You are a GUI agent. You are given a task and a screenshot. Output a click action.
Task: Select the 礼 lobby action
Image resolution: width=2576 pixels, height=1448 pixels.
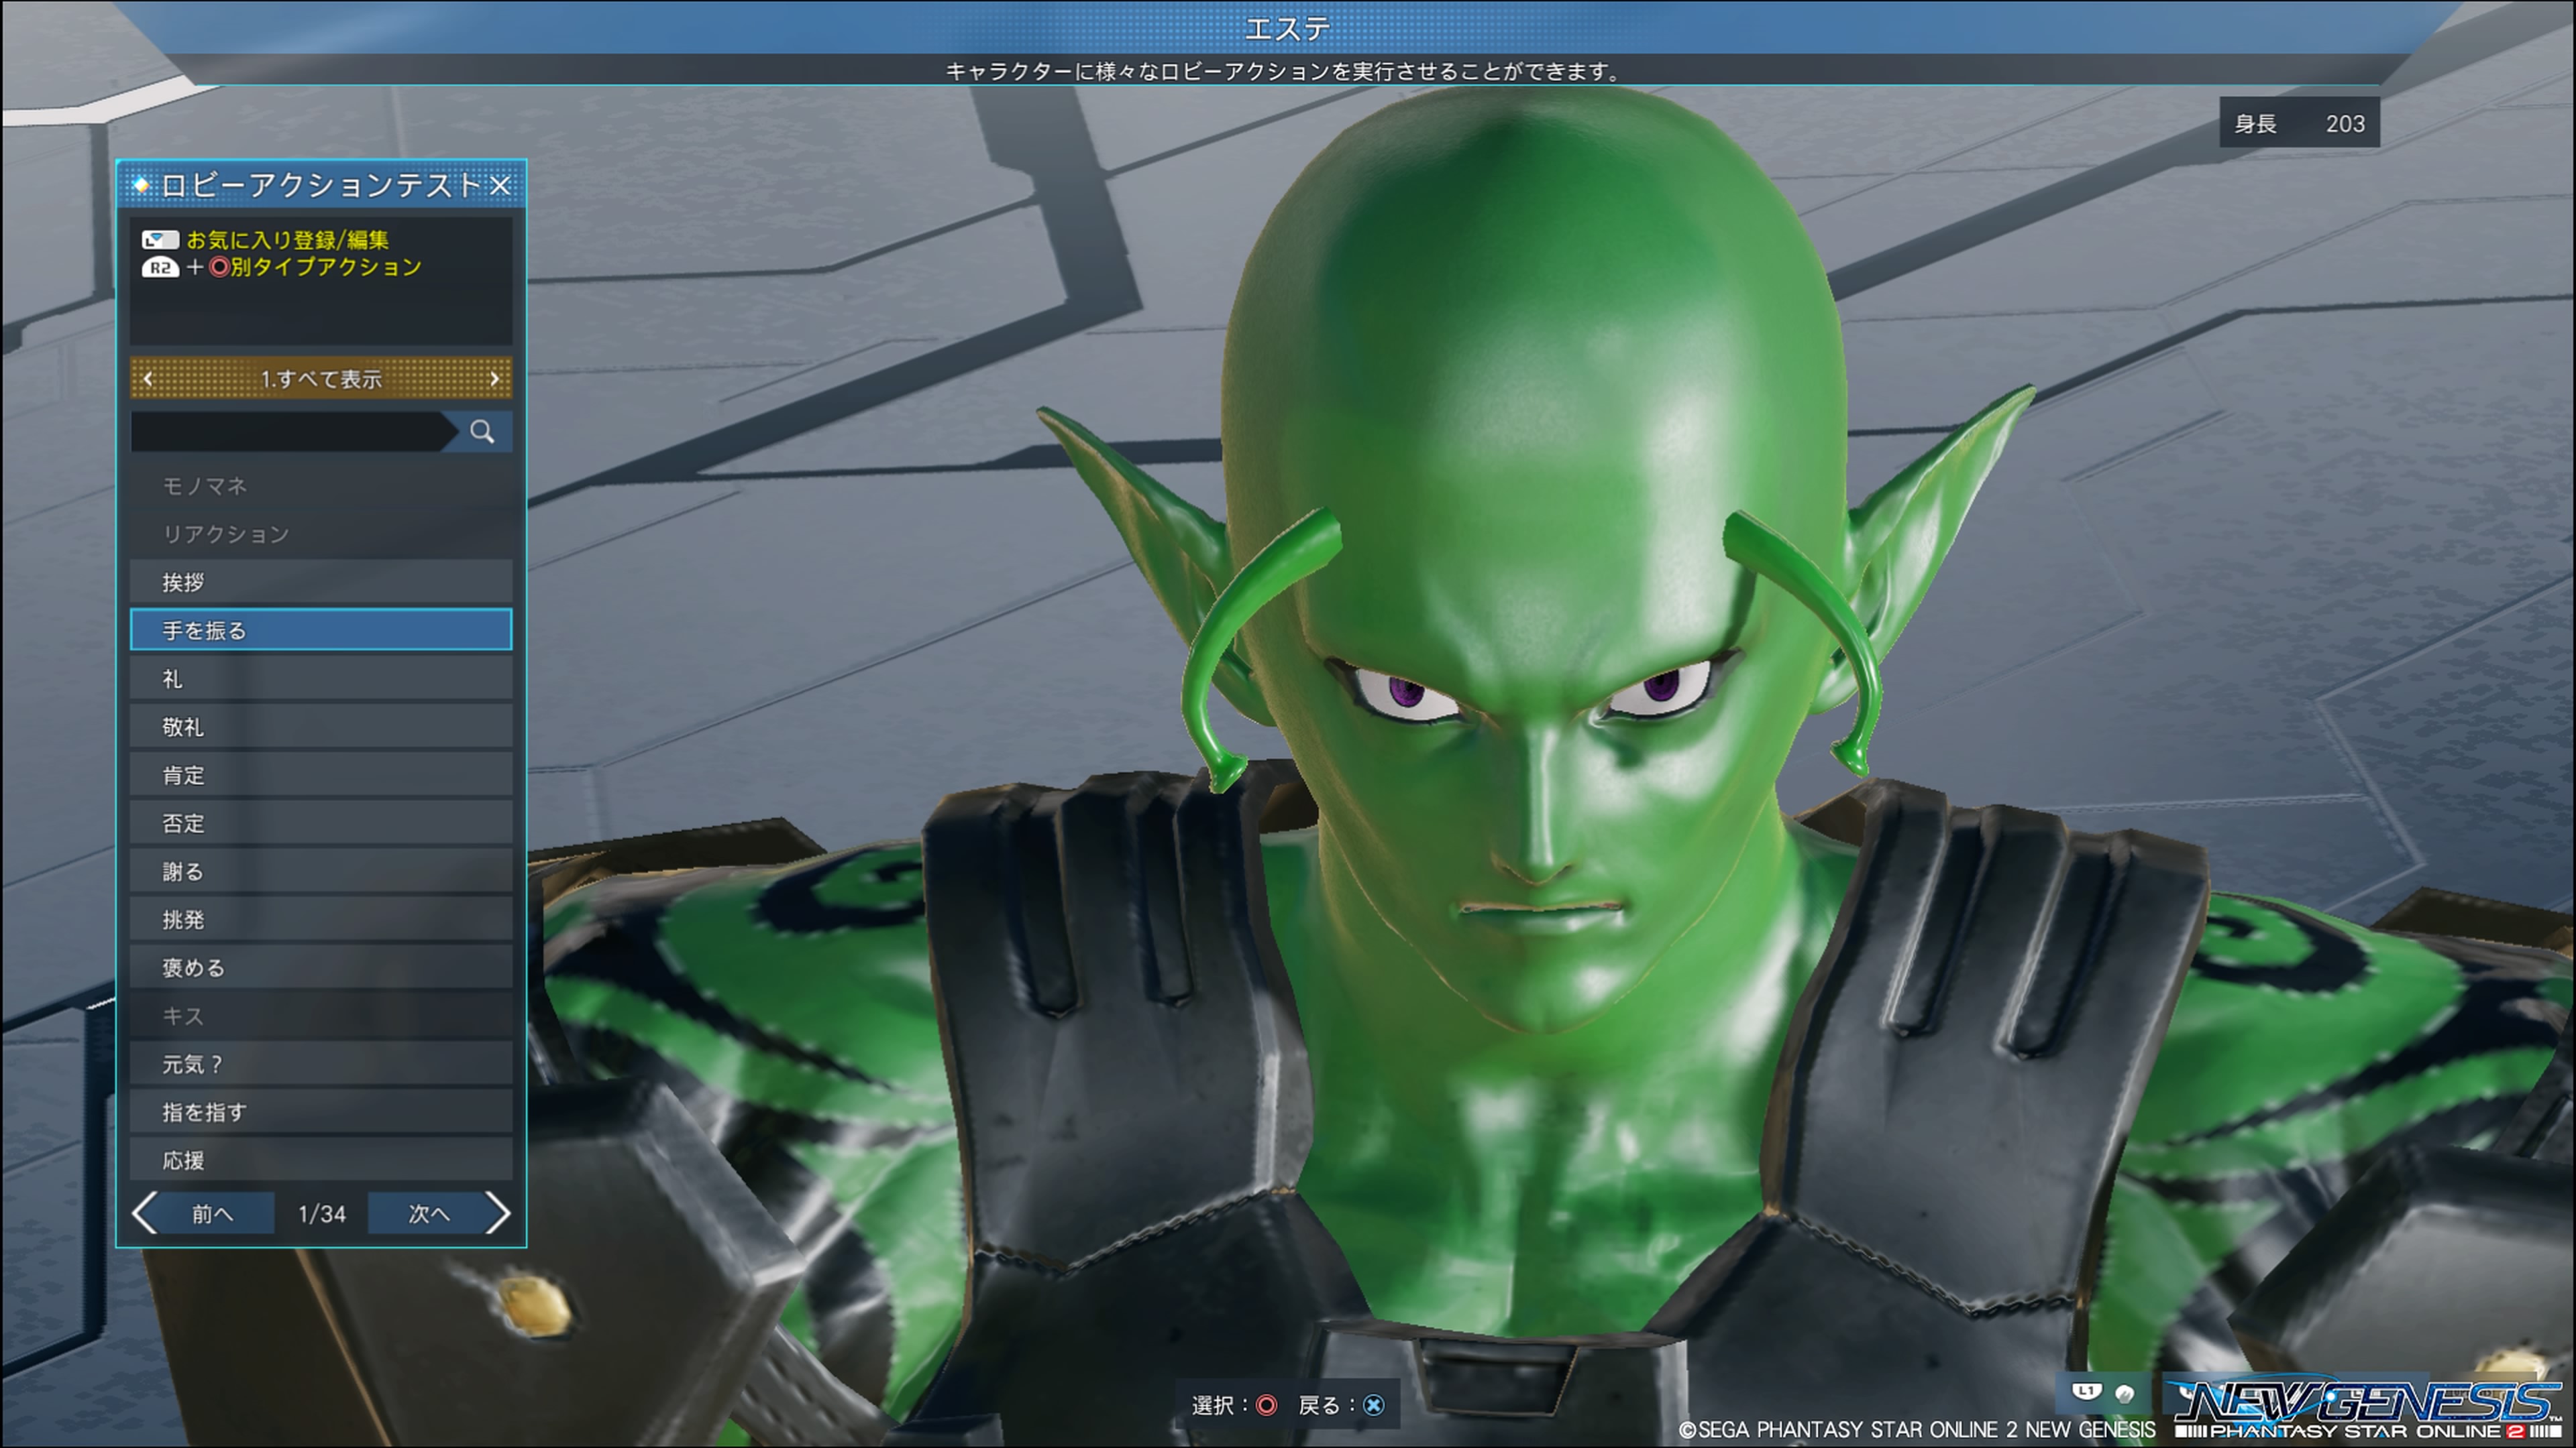pyautogui.click(x=321, y=678)
